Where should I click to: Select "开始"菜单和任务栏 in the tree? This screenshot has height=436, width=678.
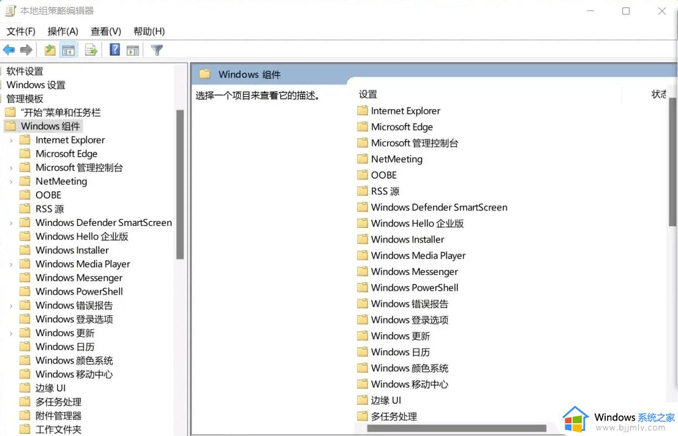pos(61,113)
